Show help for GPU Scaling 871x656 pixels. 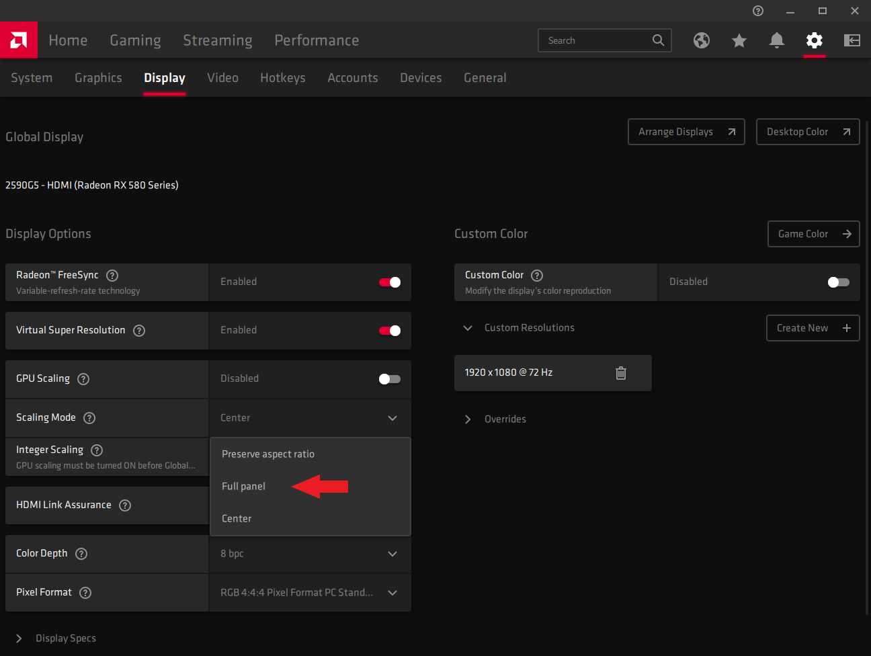click(83, 378)
